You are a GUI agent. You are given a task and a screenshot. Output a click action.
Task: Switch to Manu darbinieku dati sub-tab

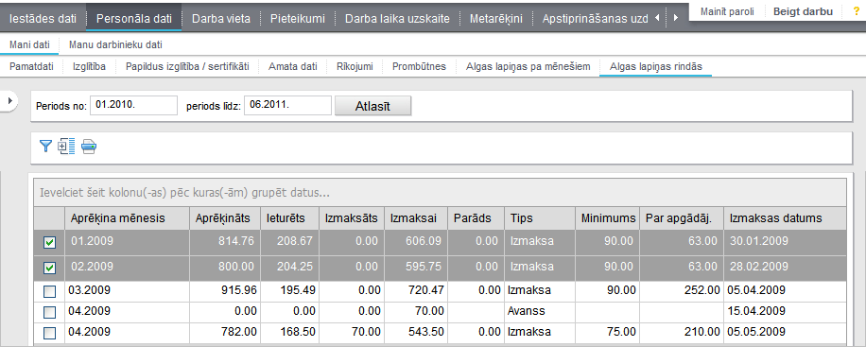(x=115, y=45)
